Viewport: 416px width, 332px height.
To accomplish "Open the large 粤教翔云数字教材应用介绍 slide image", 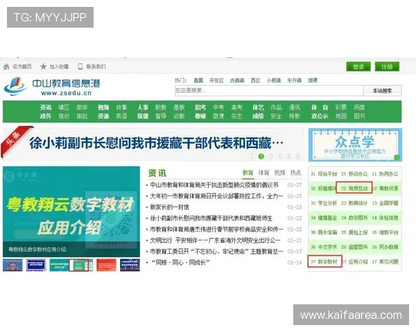I will tap(71, 212).
